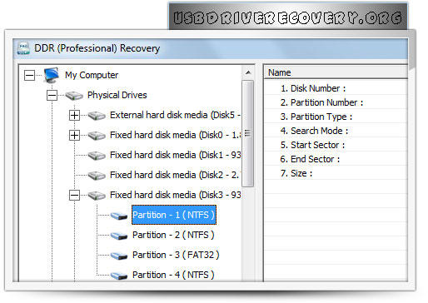This screenshot has width=428, height=303.
Task: Click the '4. Search Mode :' row
Action: (x=336, y=131)
